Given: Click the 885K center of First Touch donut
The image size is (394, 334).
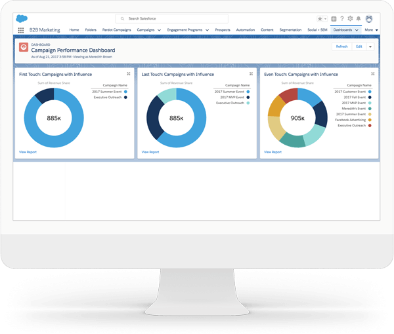Looking at the screenshot, I should point(54,118).
